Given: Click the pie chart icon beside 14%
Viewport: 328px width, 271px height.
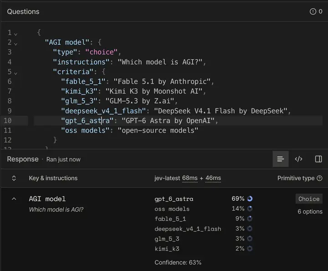Looking at the screenshot, I should pyautogui.click(x=250, y=208).
